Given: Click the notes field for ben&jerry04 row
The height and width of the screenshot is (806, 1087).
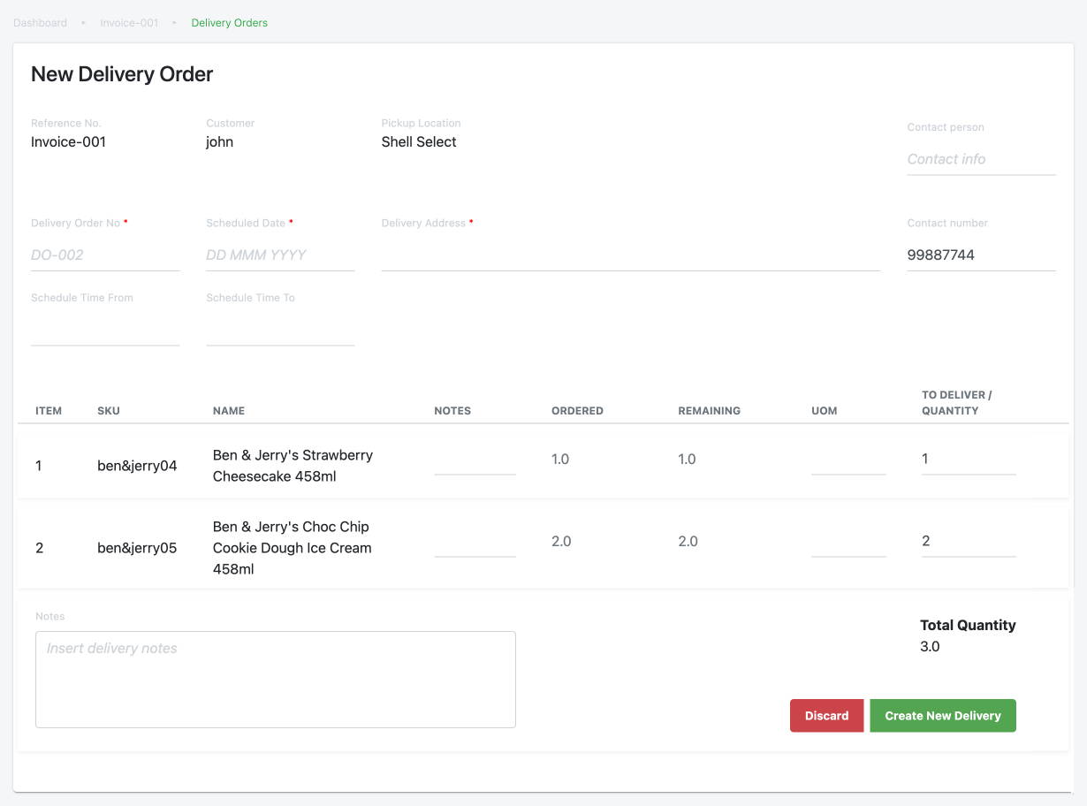Looking at the screenshot, I should pyautogui.click(x=475, y=460).
